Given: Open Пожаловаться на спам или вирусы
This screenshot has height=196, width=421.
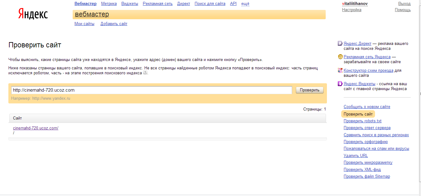Looking at the screenshot, I should 376,149.
